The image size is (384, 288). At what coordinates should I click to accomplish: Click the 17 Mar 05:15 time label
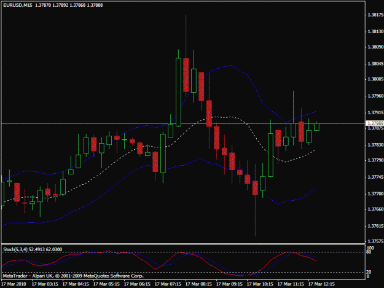106,284
